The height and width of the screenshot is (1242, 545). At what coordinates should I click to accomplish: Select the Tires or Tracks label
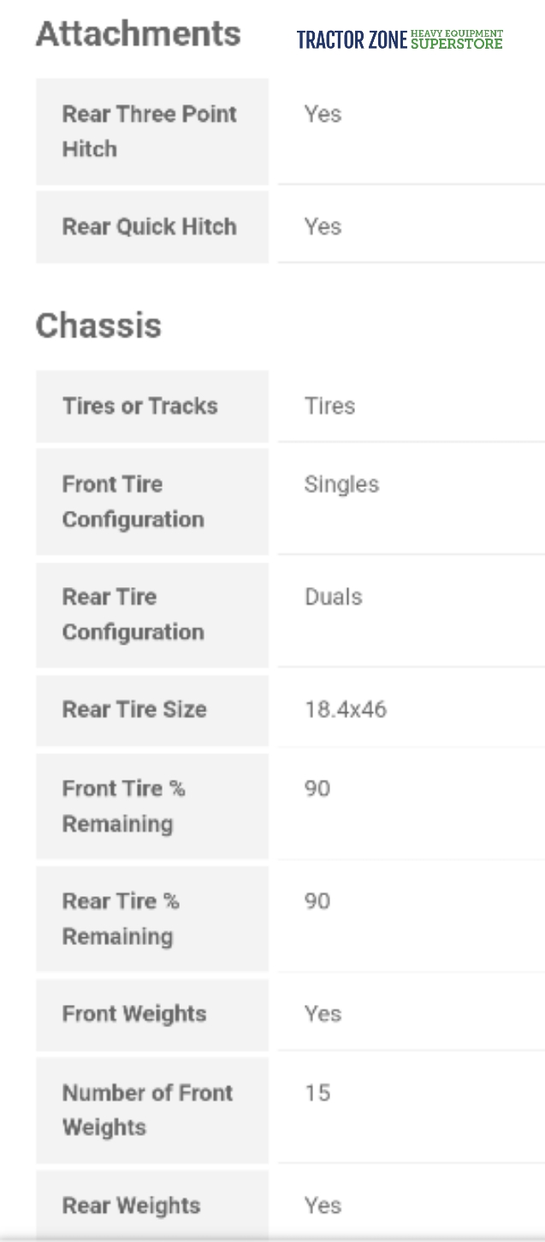(x=139, y=406)
